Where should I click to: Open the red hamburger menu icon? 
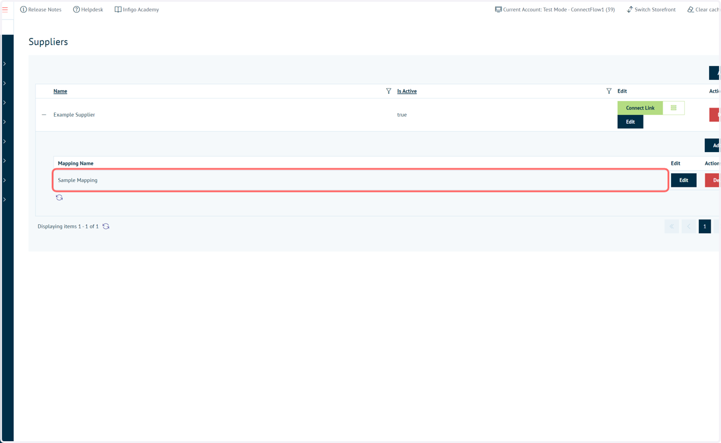pos(5,10)
